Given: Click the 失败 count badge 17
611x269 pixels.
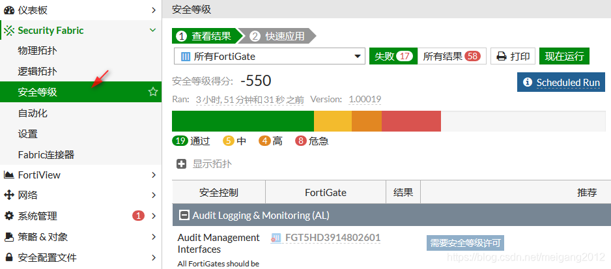Looking at the screenshot, I should [x=405, y=56].
